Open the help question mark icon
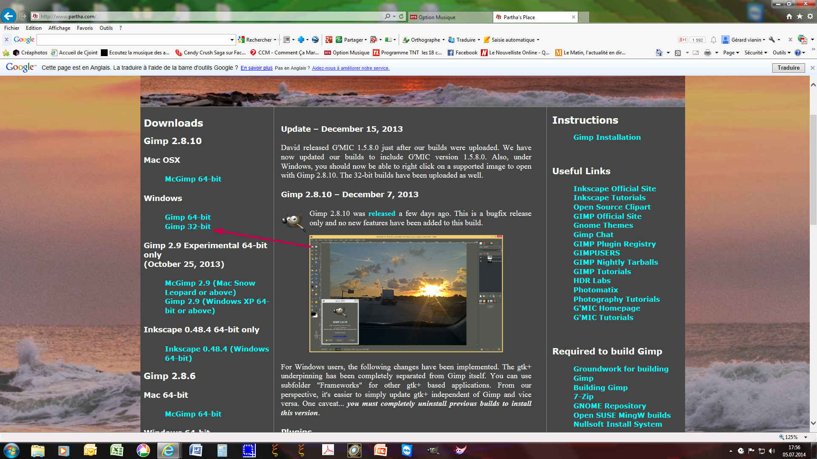 798,53
